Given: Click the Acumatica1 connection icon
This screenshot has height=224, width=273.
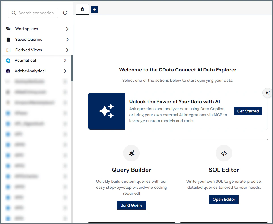Looking at the screenshot, I should tap(8, 61).
